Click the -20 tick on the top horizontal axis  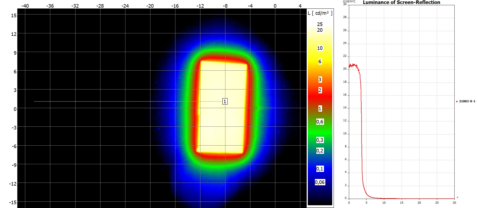[x=150, y=6]
